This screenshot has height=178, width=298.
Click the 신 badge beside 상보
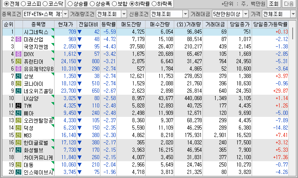(x=18, y=76)
